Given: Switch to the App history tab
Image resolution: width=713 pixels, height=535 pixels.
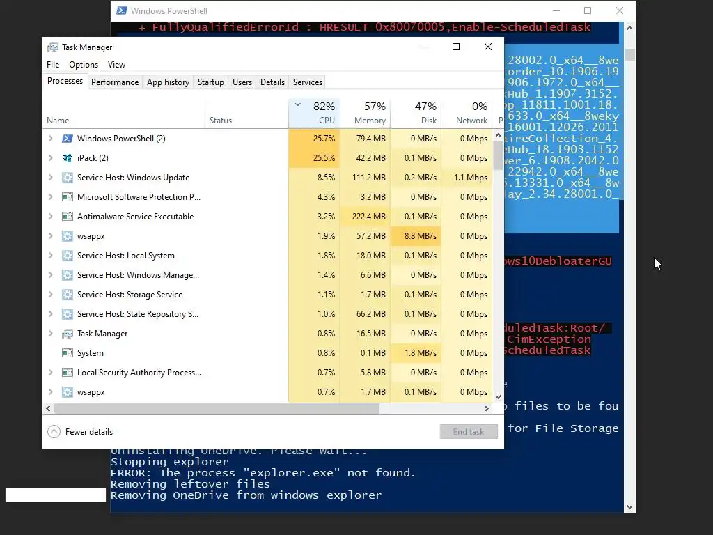Looking at the screenshot, I should [168, 82].
